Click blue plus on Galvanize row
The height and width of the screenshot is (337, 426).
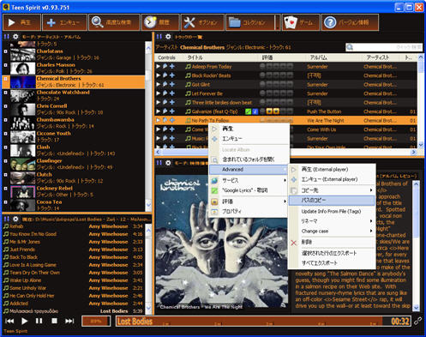coord(172,111)
